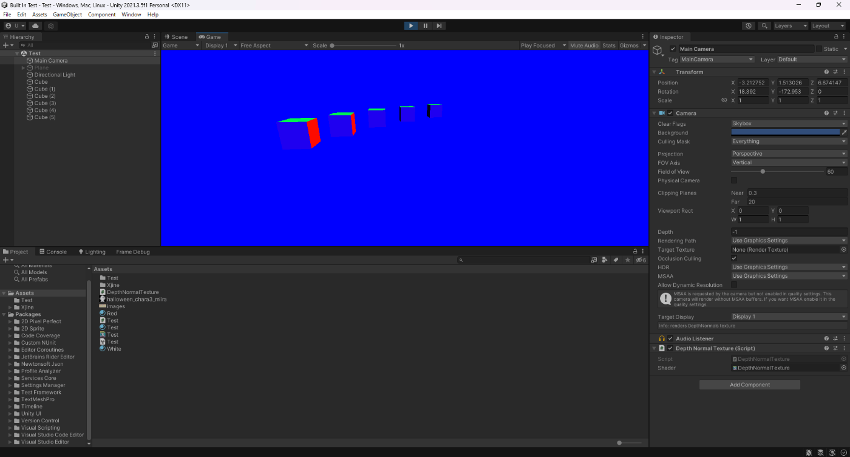Start Play mode with the Play button
The height and width of the screenshot is (457, 850).
pyautogui.click(x=411, y=26)
